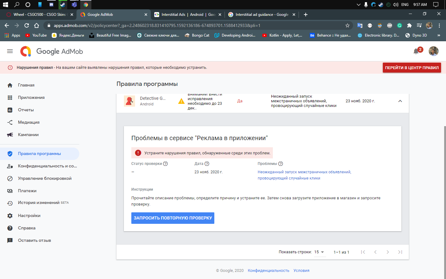The width and height of the screenshot is (446, 279).
Task: Click ЗАПРОСИТЬ ПОВТОРНУЮ ПРОВЕРКУ button
Action: click(173, 218)
